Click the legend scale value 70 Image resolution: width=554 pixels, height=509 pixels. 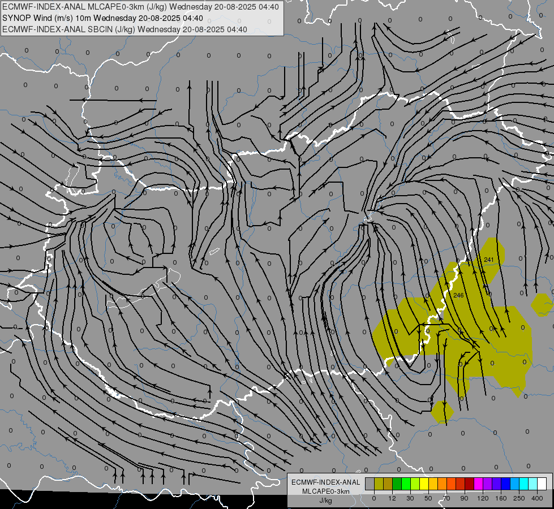click(x=446, y=498)
